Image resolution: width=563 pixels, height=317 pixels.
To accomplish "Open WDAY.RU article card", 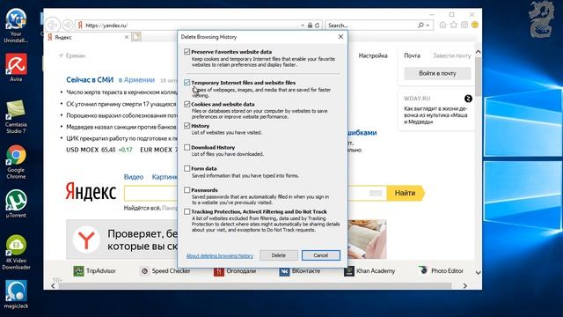I will tap(436, 110).
